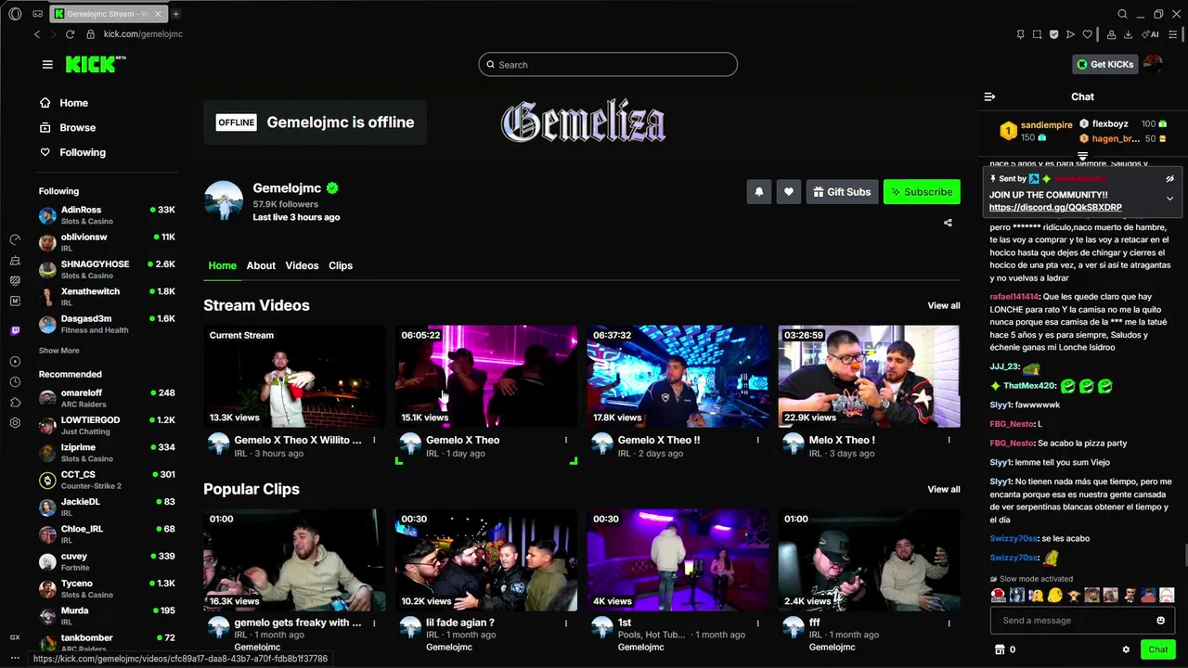Viewport: 1188px width, 668px height.
Task: View all Stream Videos
Action: [x=943, y=305]
